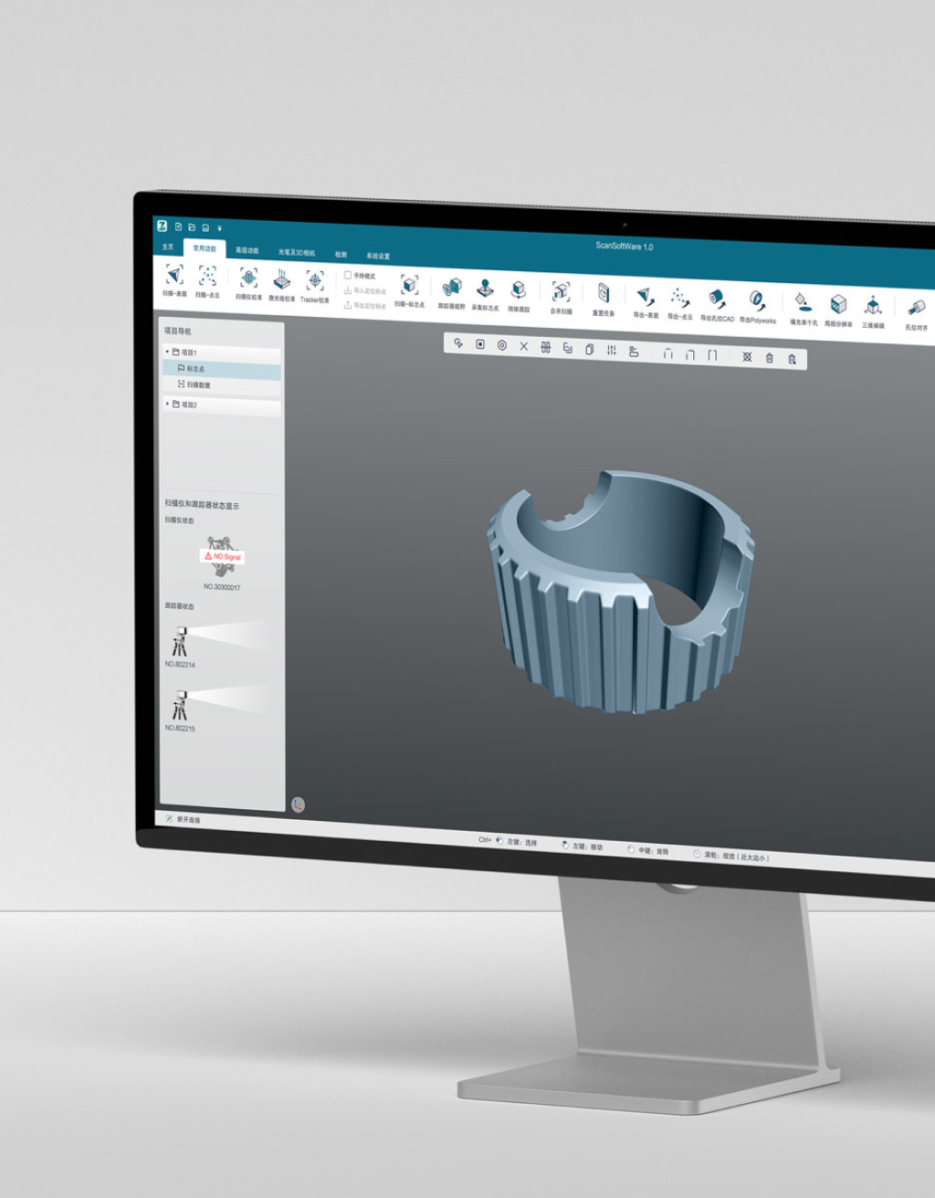Click 导出孔位CAD export icon

(x=717, y=299)
